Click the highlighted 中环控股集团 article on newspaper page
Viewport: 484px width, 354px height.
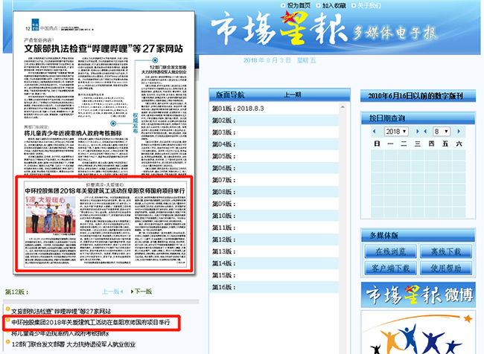pyautogui.click(x=104, y=223)
